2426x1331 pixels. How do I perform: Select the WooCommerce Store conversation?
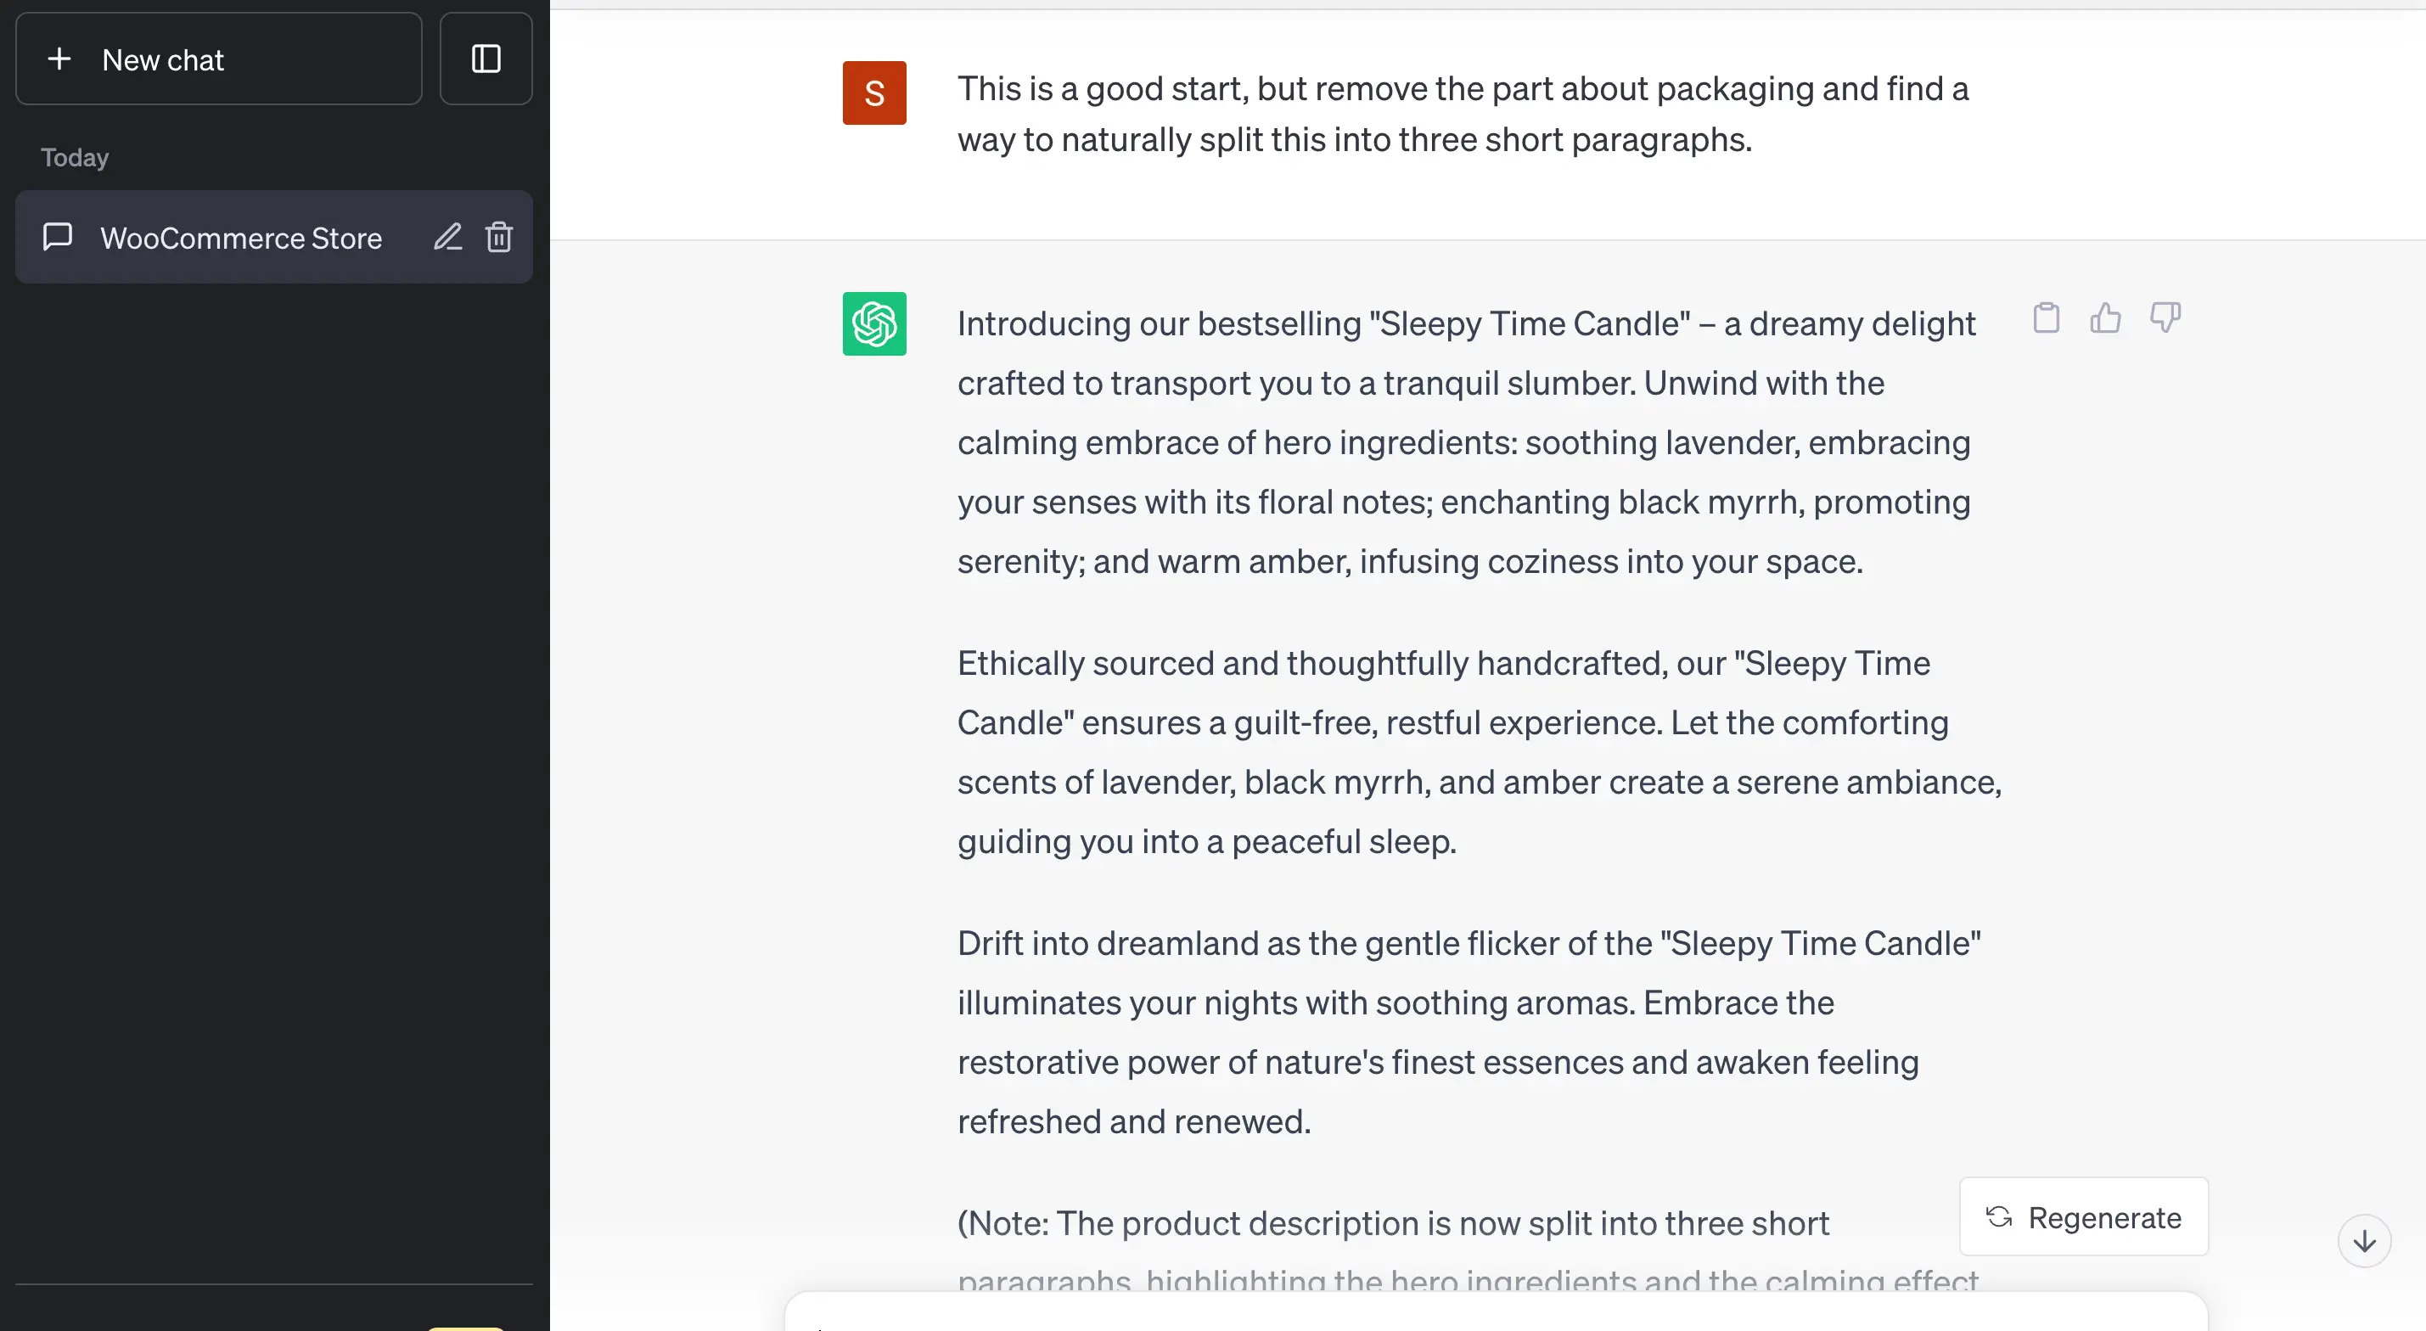[x=241, y=238]
